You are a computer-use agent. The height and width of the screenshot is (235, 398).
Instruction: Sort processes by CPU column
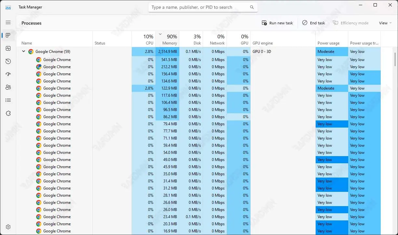(144, 40)
